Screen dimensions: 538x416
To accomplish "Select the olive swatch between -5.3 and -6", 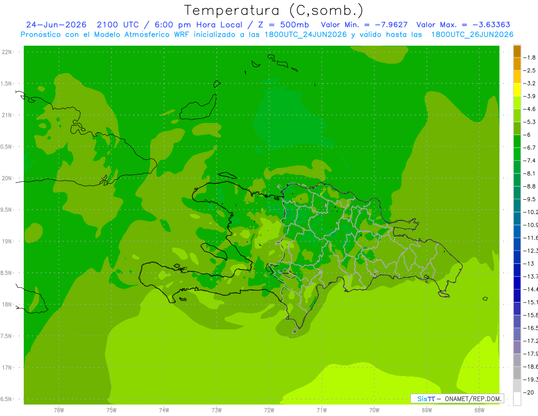I will tap(517, 128).
